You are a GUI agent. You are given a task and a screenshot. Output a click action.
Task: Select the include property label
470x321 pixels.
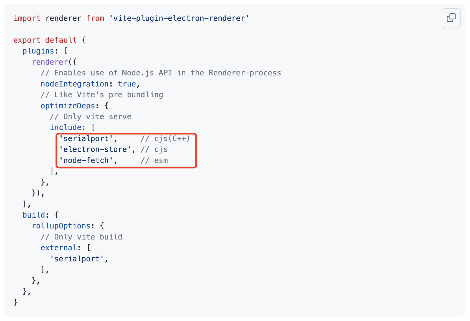pyautogui.click(x=65, y=127)
